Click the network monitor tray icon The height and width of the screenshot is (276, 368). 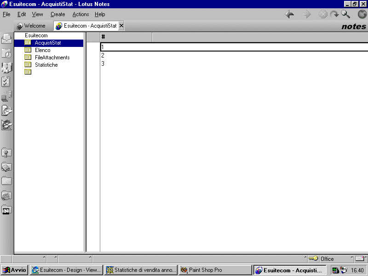click(x=336, y=270)
